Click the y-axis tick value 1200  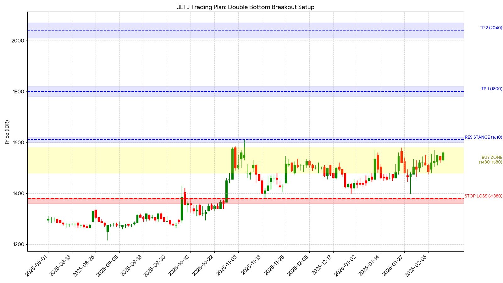point(18,245)
